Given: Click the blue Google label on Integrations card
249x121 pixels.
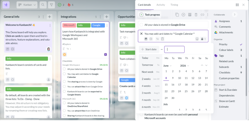Looking at the screenshot, I should (x=98, y=25).
